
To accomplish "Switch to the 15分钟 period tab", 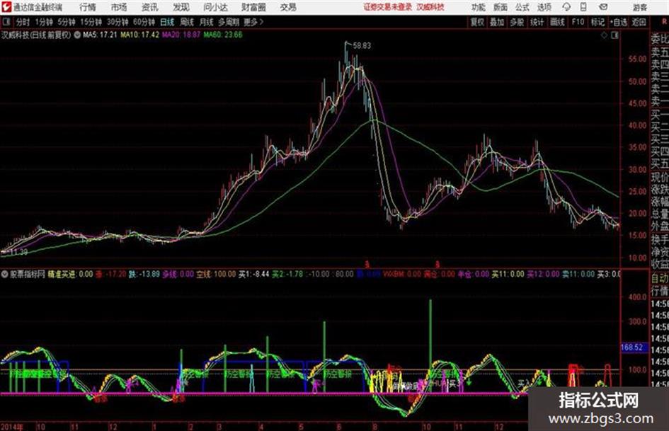I will 91,22.
